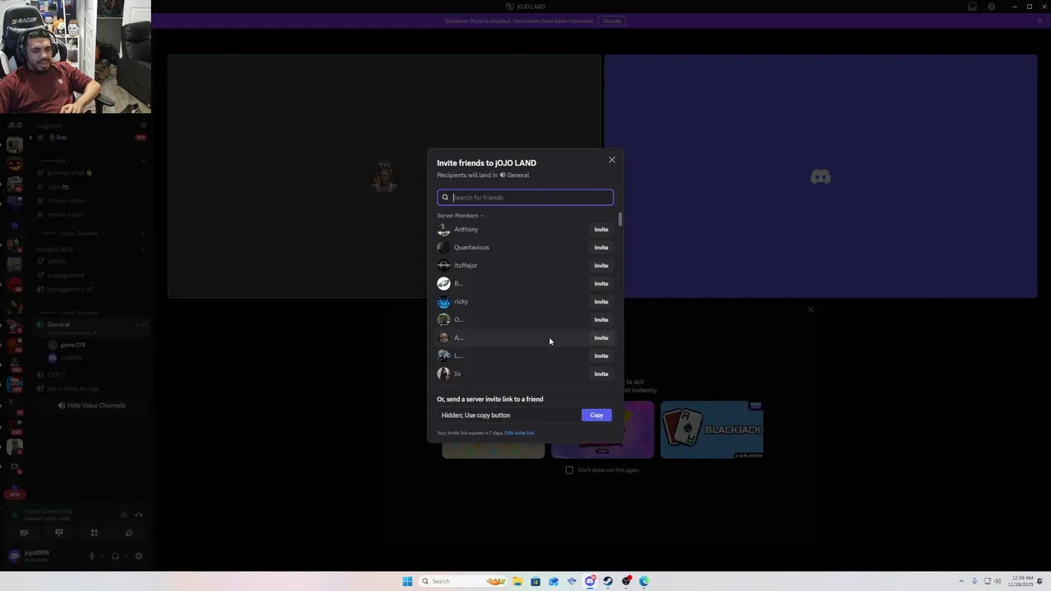Check Don't show me this again
The image size is (1051, 591).
click(569, 470)
